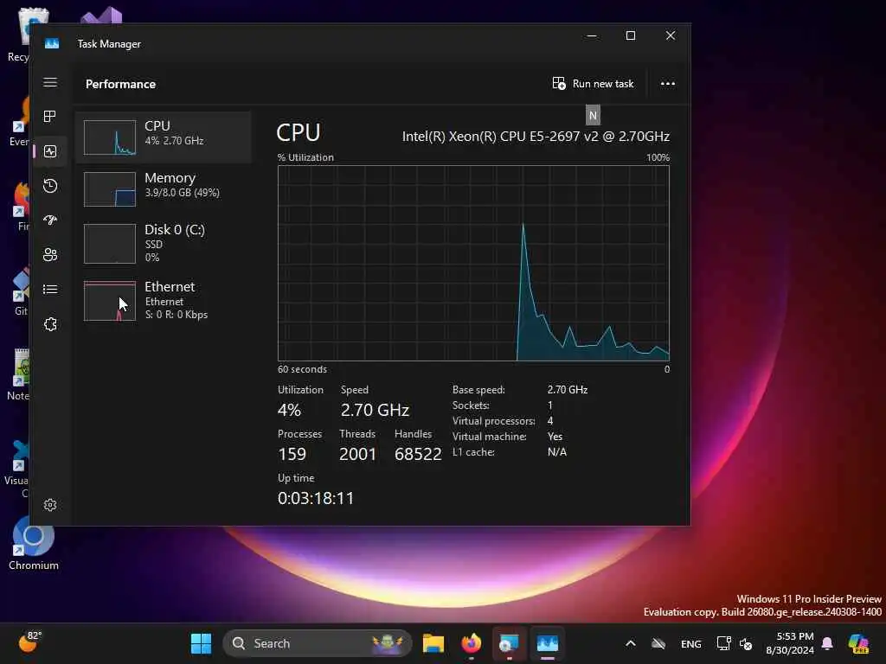
Task: Click the Run new task icon
Action: pyautogui.click(x=559, y=84)
